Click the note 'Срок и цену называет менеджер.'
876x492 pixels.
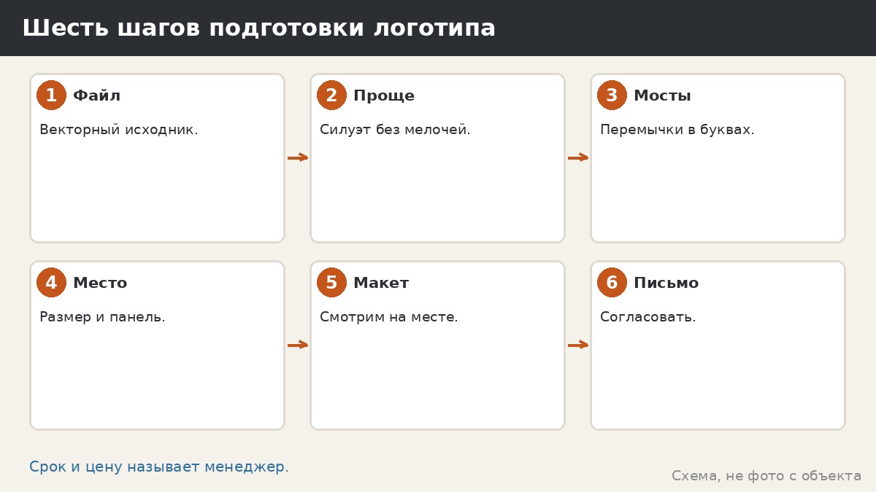159,467
